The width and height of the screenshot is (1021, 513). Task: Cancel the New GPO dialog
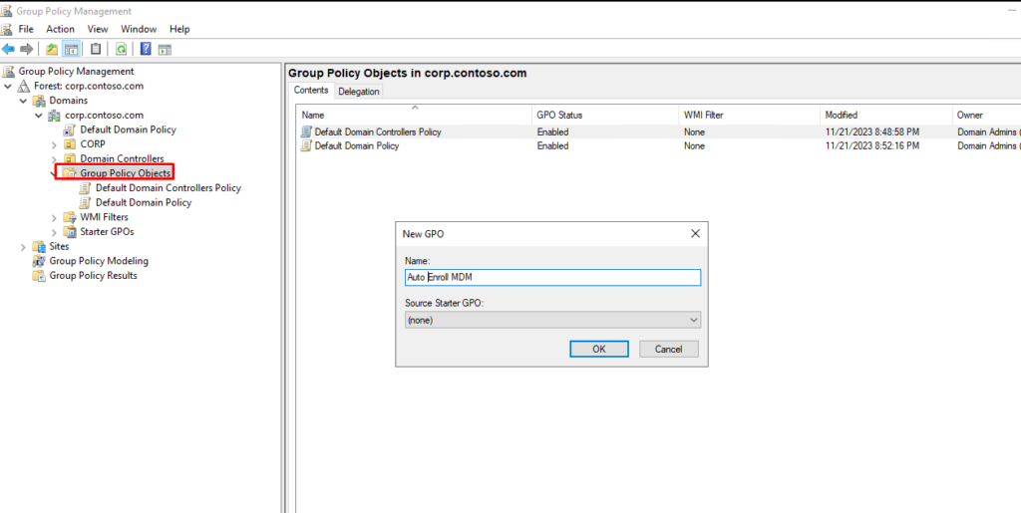pos(668,349)
